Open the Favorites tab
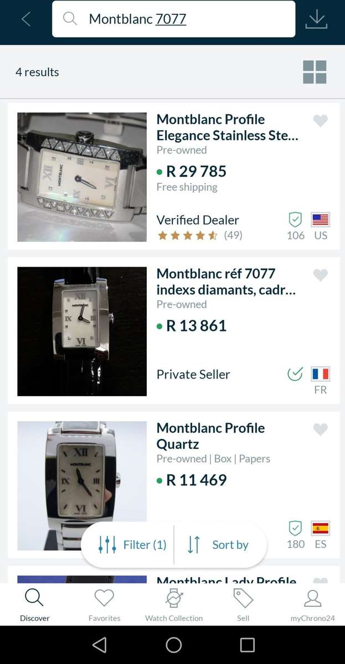The image size is (345, 664). click(104, 605)
